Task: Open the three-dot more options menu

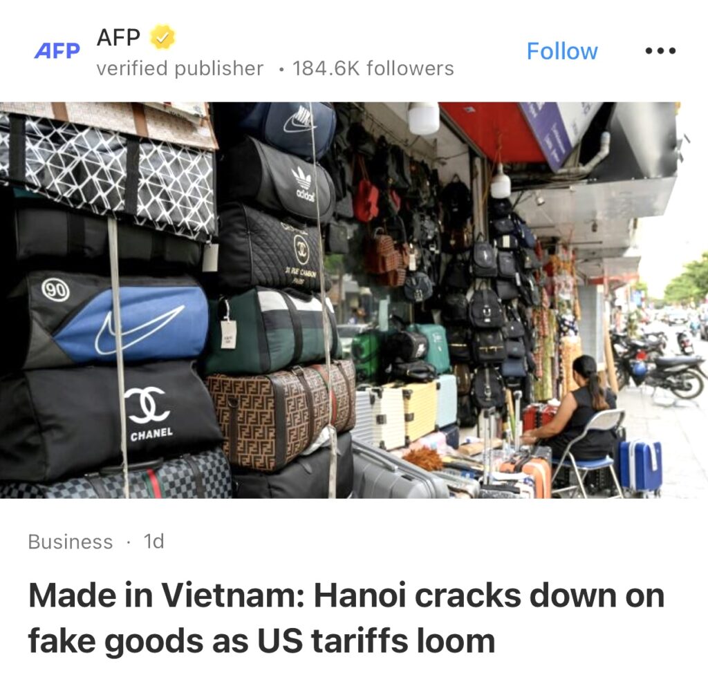Action: tap(660, 50)
